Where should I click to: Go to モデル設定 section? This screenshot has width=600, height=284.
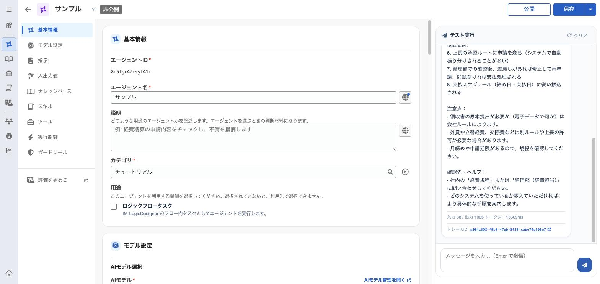pyautogui.click(x=57, y=45)
